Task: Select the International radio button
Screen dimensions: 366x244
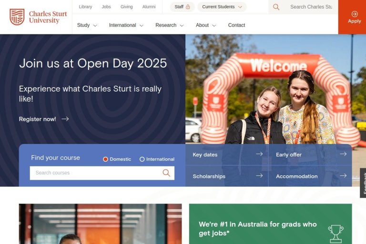Action: (x=142, y=159)
